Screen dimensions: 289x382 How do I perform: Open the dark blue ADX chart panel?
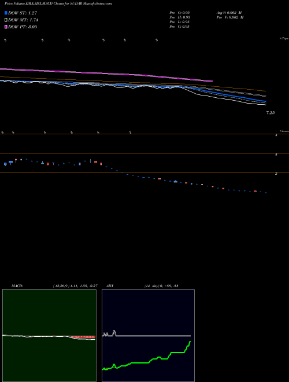coord(148,336)
